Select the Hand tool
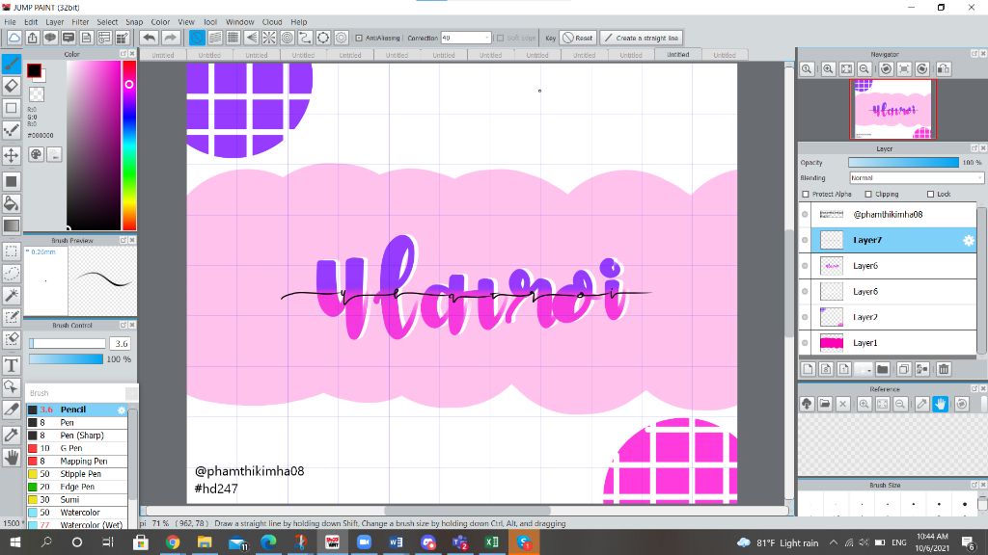This screenshot has width=988, height=555. [12, 458]
